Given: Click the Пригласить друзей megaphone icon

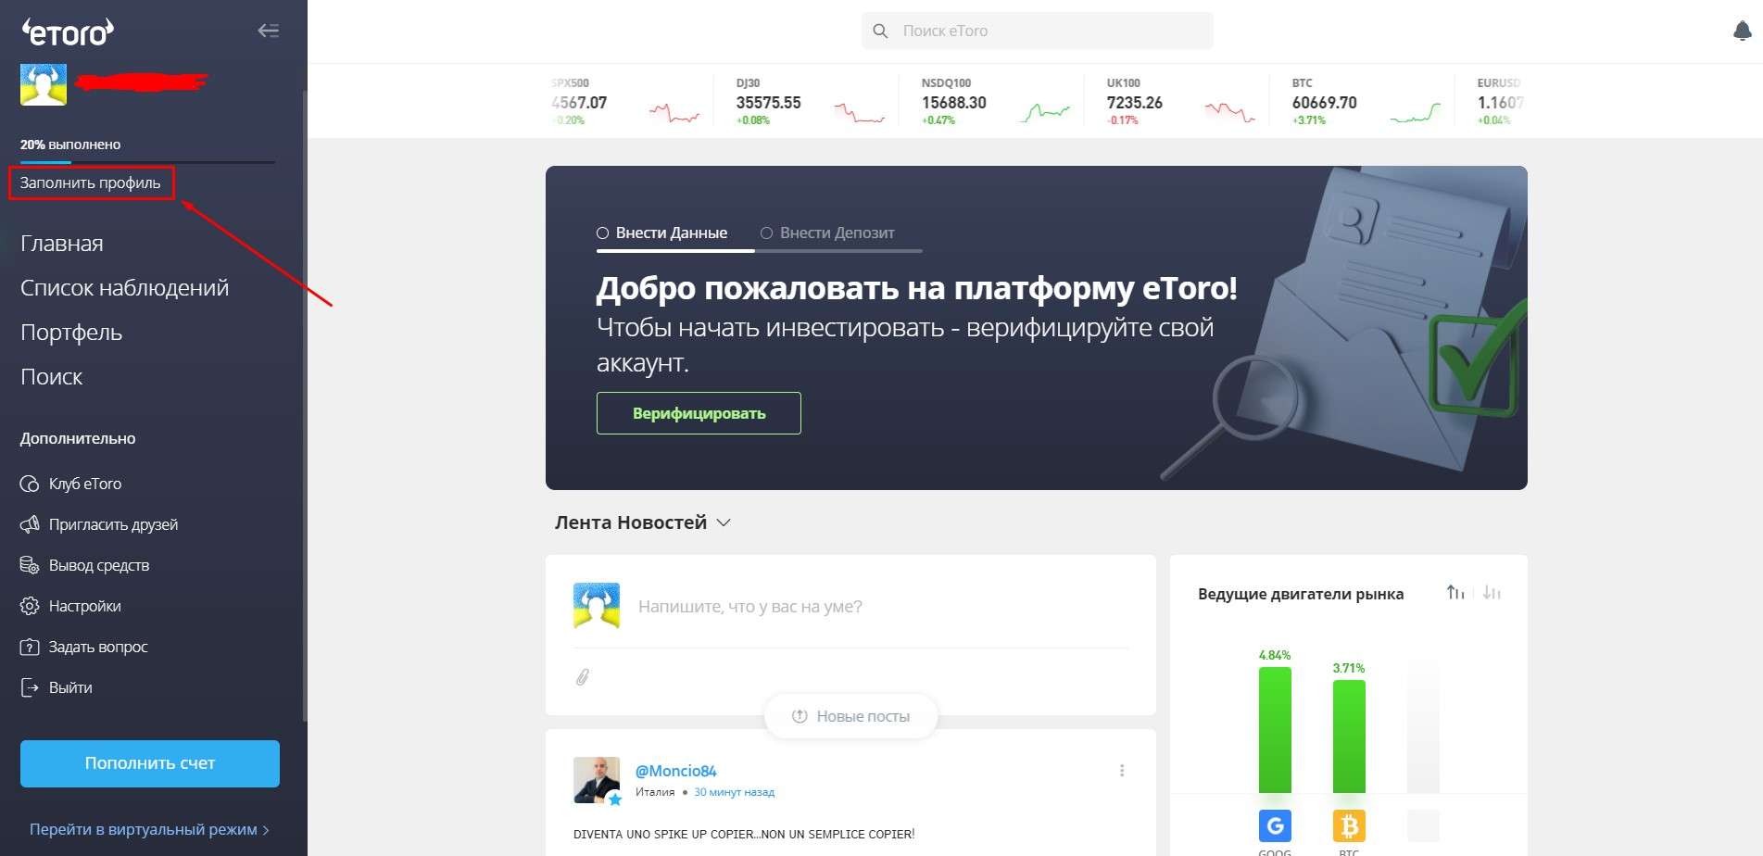Looking at the screenshot, I should (x=30, y=524).
